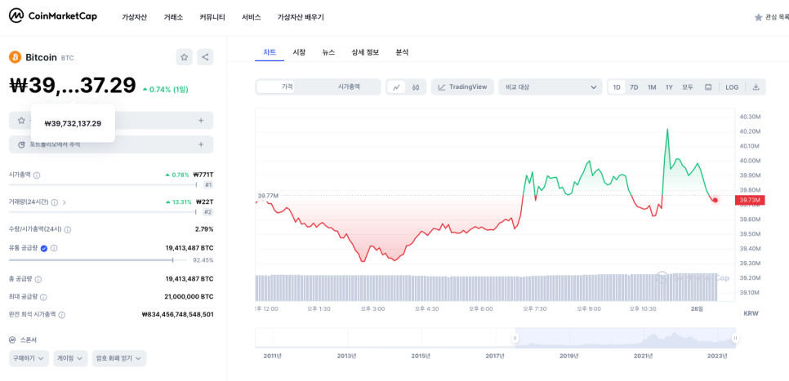Image resolution: width=789 pixels, height=381 pixels.
Task: Click the 39.77M reference label on chart
Action: 268,196
